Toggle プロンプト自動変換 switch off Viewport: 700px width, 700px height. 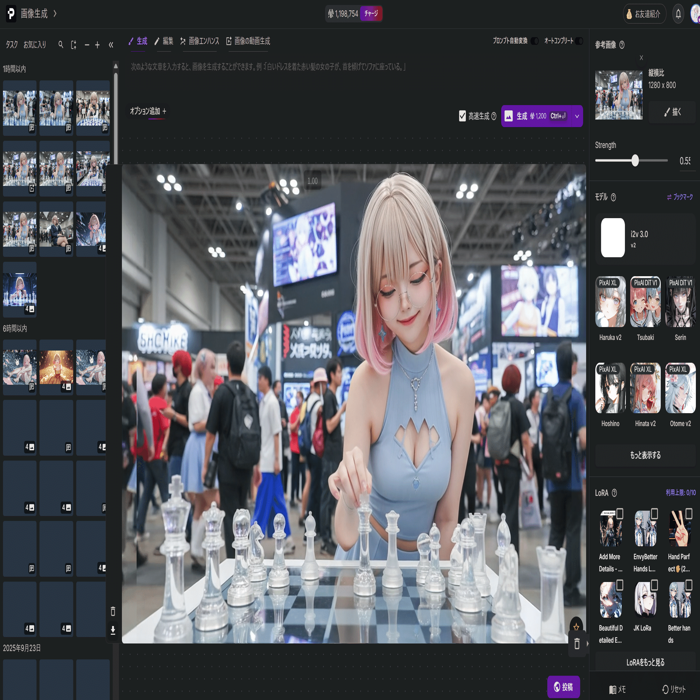pyautogui.click(x=535, y=41)
